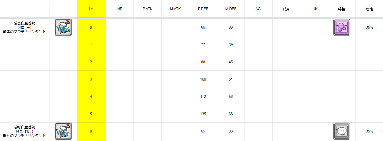Click the M.ATK column header

point(175,9)
